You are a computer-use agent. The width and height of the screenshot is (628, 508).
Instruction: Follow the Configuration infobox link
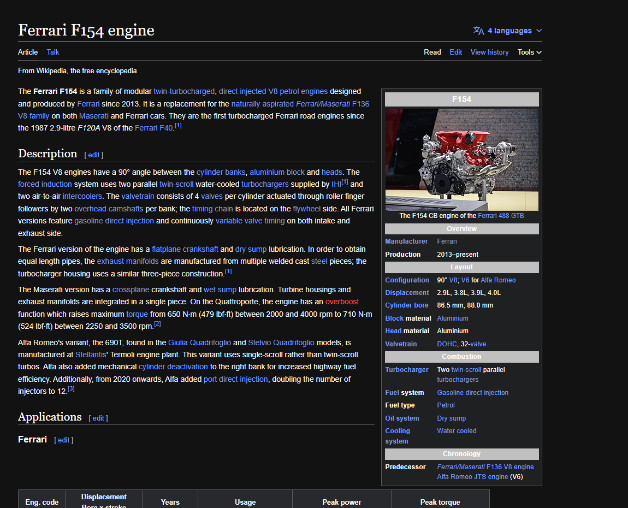(407, 280)
